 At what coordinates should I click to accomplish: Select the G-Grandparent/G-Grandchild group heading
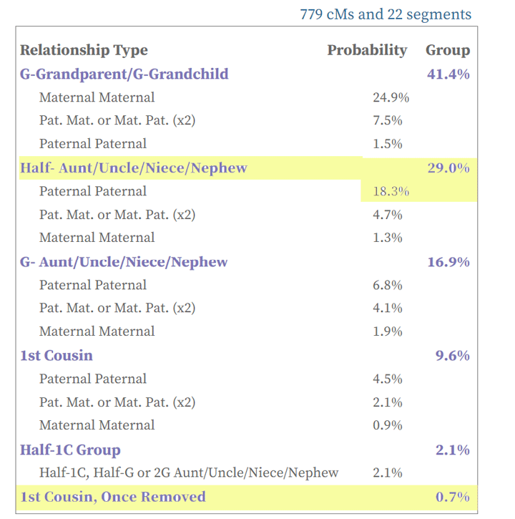click(124, 74)
